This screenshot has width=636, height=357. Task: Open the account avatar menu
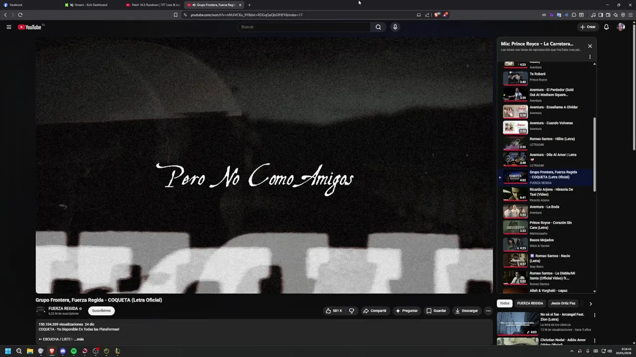click(621, 27)
